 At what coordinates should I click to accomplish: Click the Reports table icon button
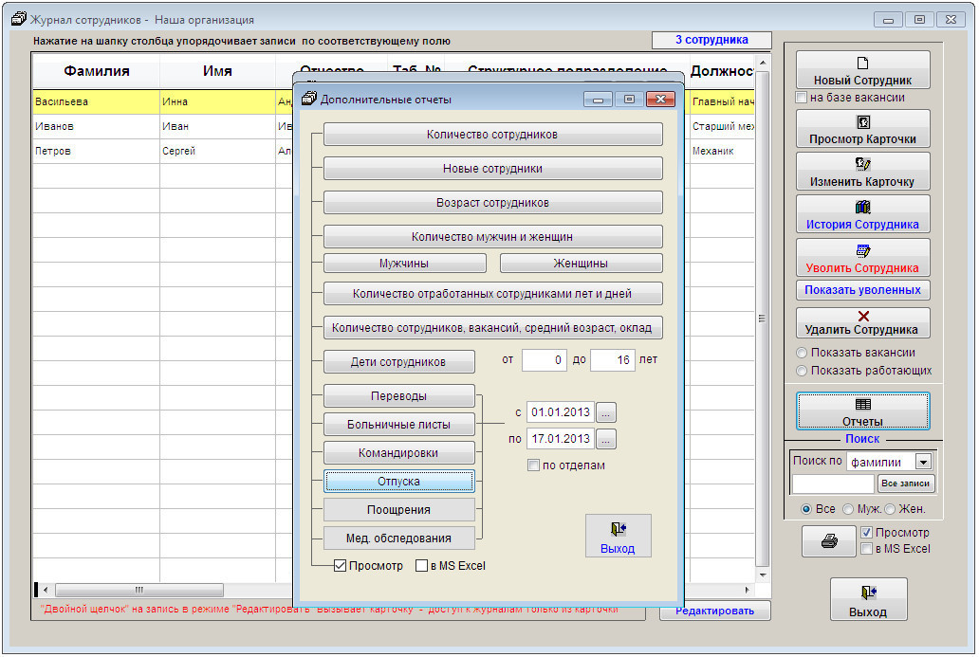pos(862,404)
